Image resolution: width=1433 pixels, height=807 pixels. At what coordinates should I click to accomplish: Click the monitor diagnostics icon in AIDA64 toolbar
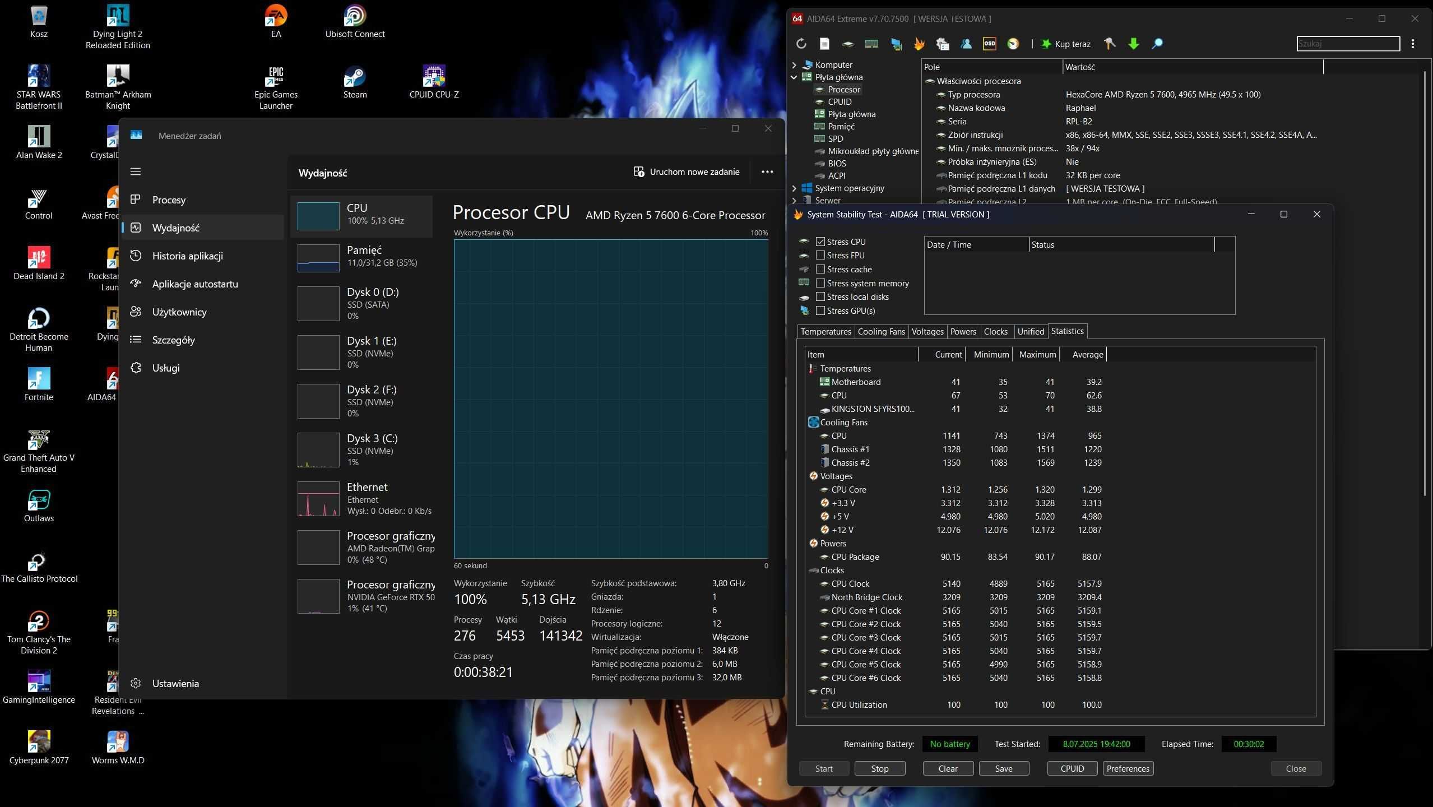pos(896,44)
